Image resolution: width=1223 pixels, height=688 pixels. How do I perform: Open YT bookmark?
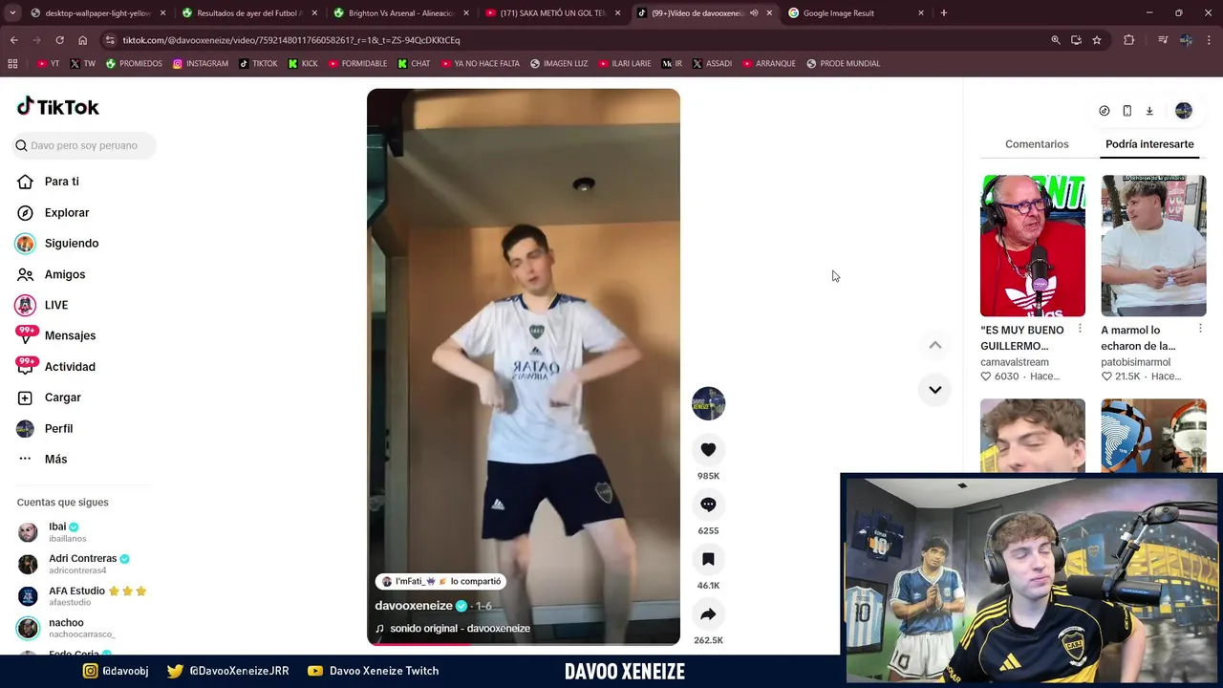coord(48,64)
